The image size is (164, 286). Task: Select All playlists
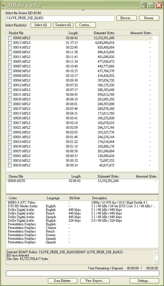(41, 25)
